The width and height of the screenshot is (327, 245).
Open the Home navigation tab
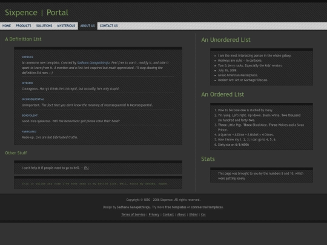click(7, 25)
